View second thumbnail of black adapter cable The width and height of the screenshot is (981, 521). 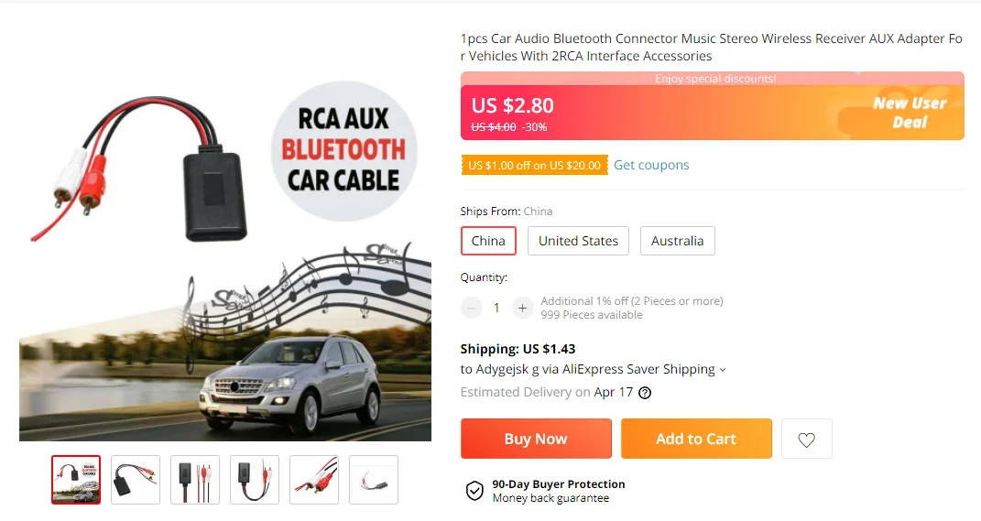click(136, 480)
